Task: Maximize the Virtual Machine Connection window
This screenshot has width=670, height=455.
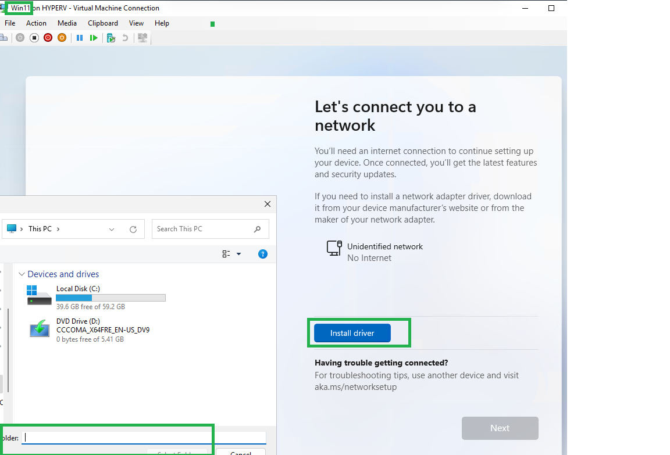Action: (551, 8)
